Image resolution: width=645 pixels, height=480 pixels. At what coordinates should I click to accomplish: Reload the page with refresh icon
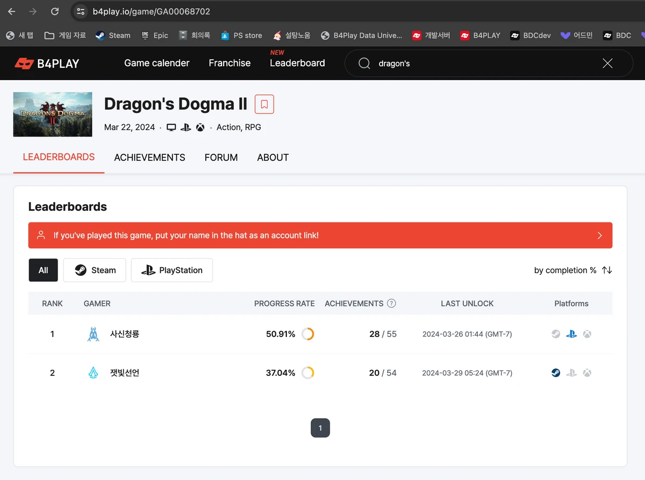[55, 11]
